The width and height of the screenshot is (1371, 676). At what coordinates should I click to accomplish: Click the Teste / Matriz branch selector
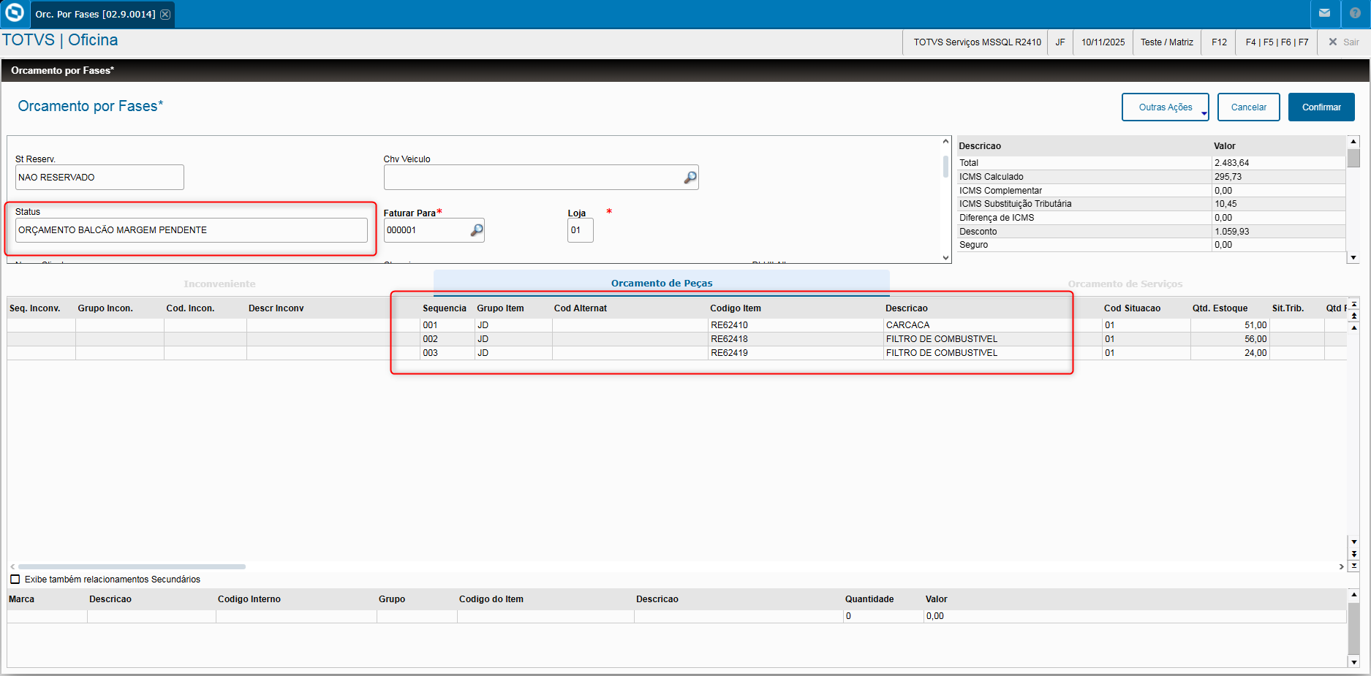(x=1167, y=42)
